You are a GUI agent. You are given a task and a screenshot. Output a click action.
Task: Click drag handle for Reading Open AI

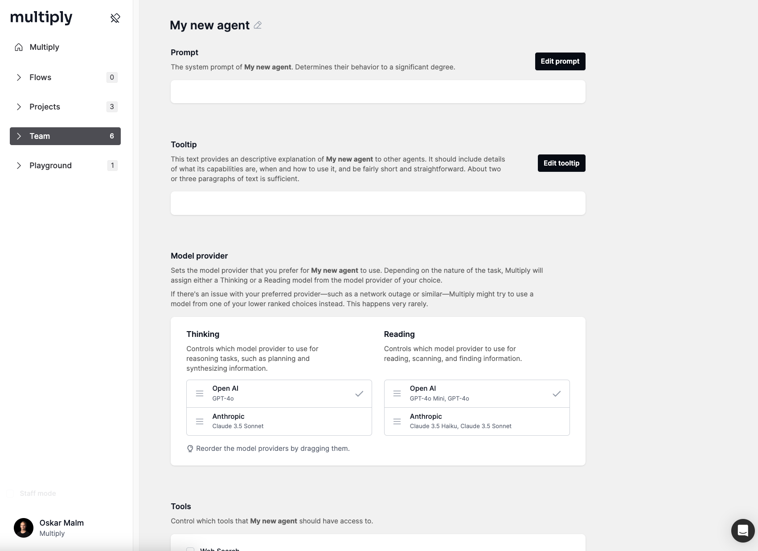397,393
